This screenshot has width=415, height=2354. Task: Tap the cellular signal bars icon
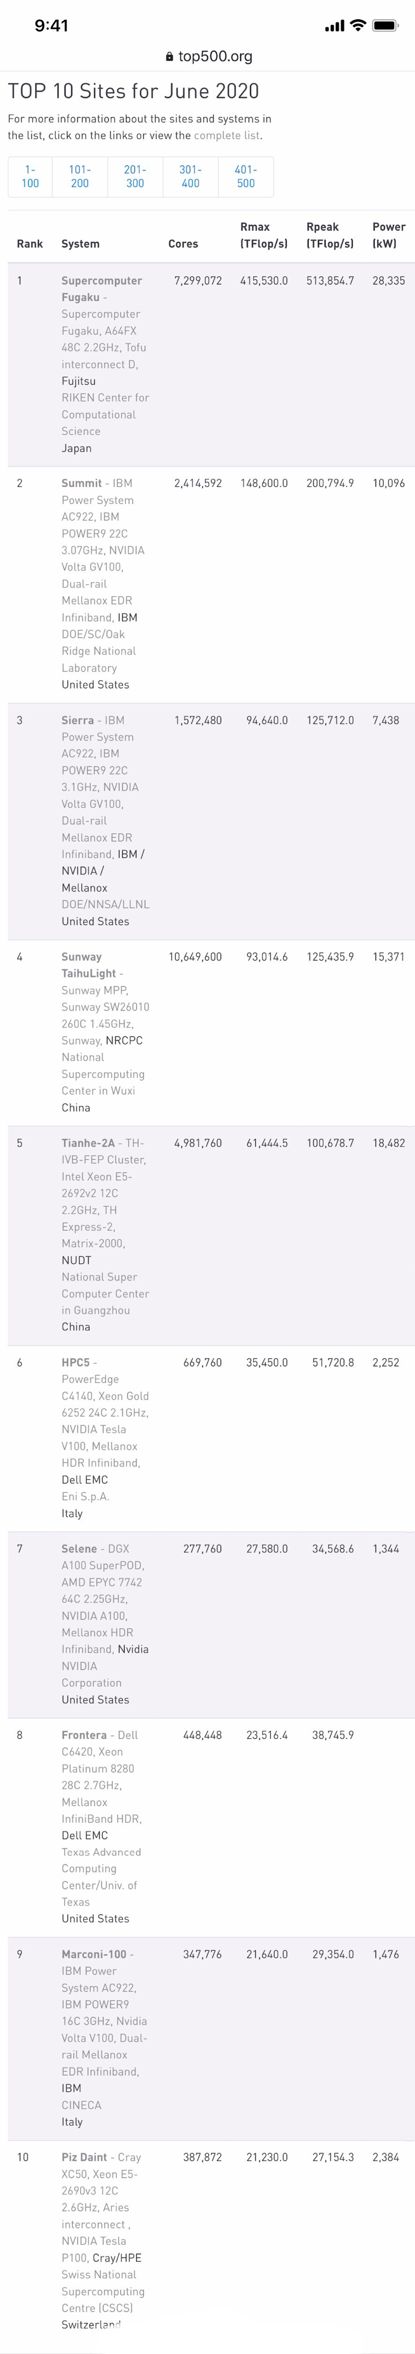click(334, 27)
